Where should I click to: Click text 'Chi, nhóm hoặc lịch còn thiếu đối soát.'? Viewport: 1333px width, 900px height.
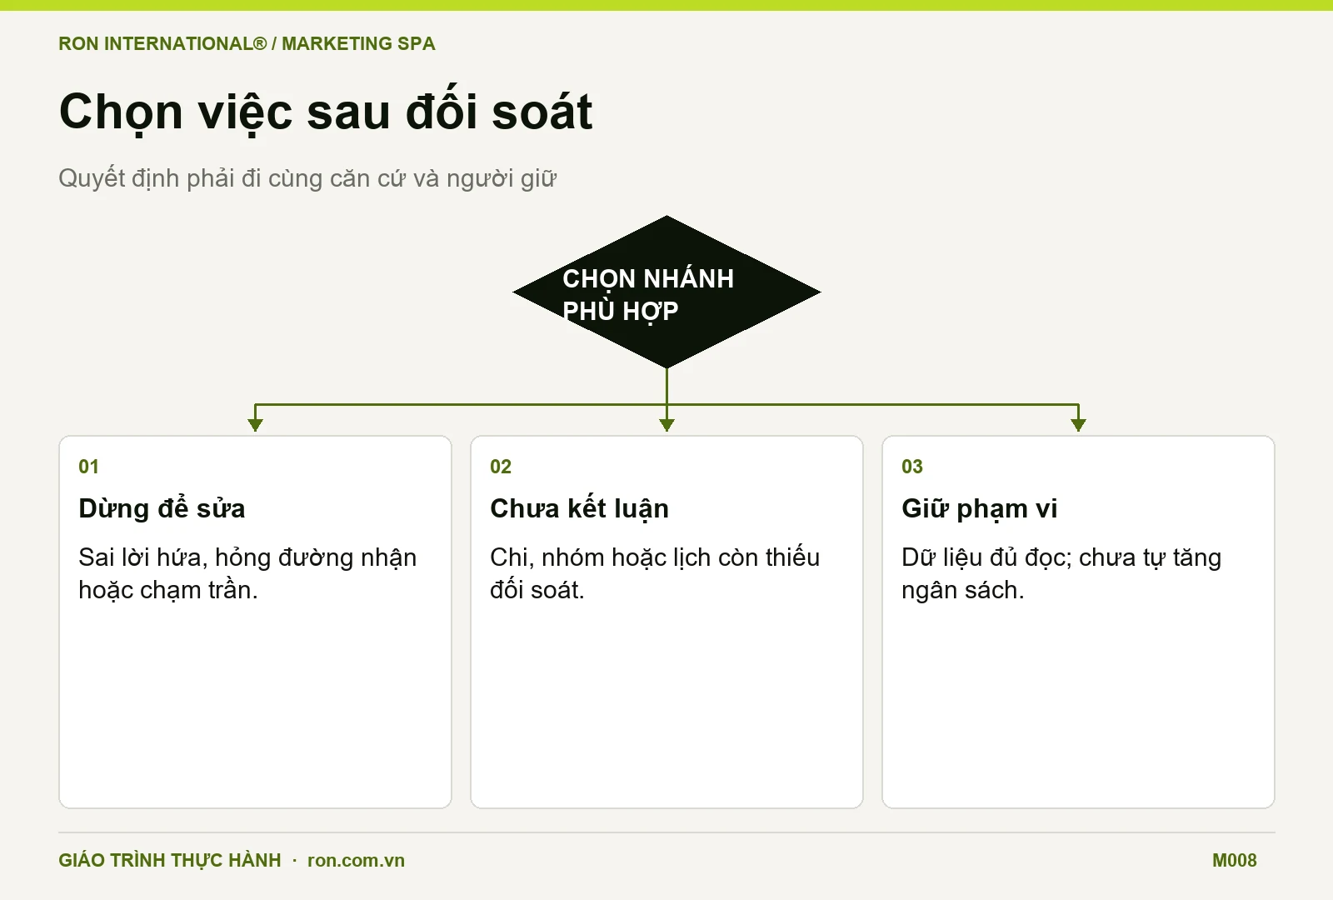pos(655,573)
